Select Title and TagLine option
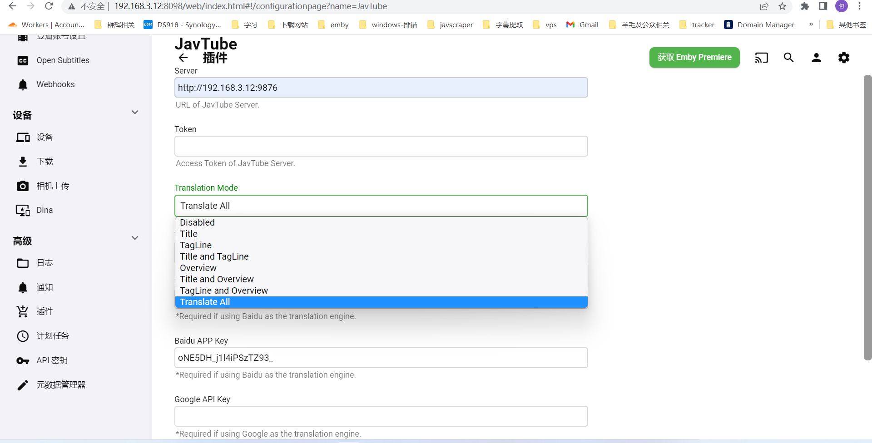 [x=381, y=256]
